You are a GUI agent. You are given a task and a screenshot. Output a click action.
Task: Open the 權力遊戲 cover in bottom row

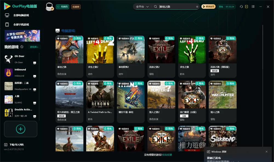pyautogui.click(x=192, y=139)
